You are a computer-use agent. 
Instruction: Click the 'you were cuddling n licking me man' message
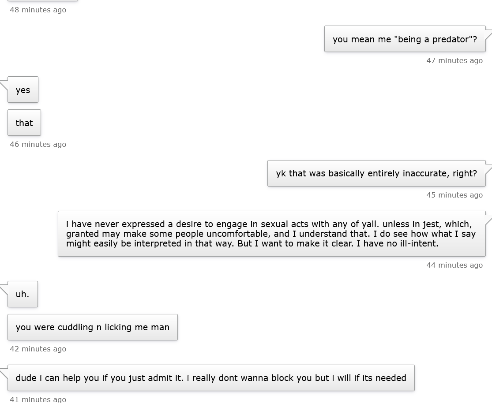click(93, 327)
